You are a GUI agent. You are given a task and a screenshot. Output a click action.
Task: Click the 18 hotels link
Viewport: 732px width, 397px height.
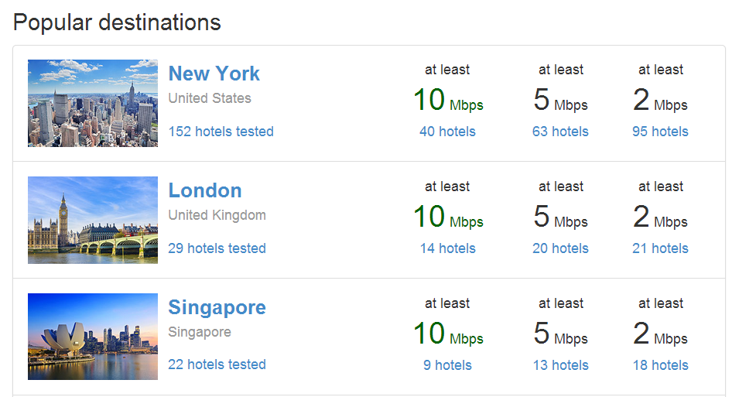[660, 365]
